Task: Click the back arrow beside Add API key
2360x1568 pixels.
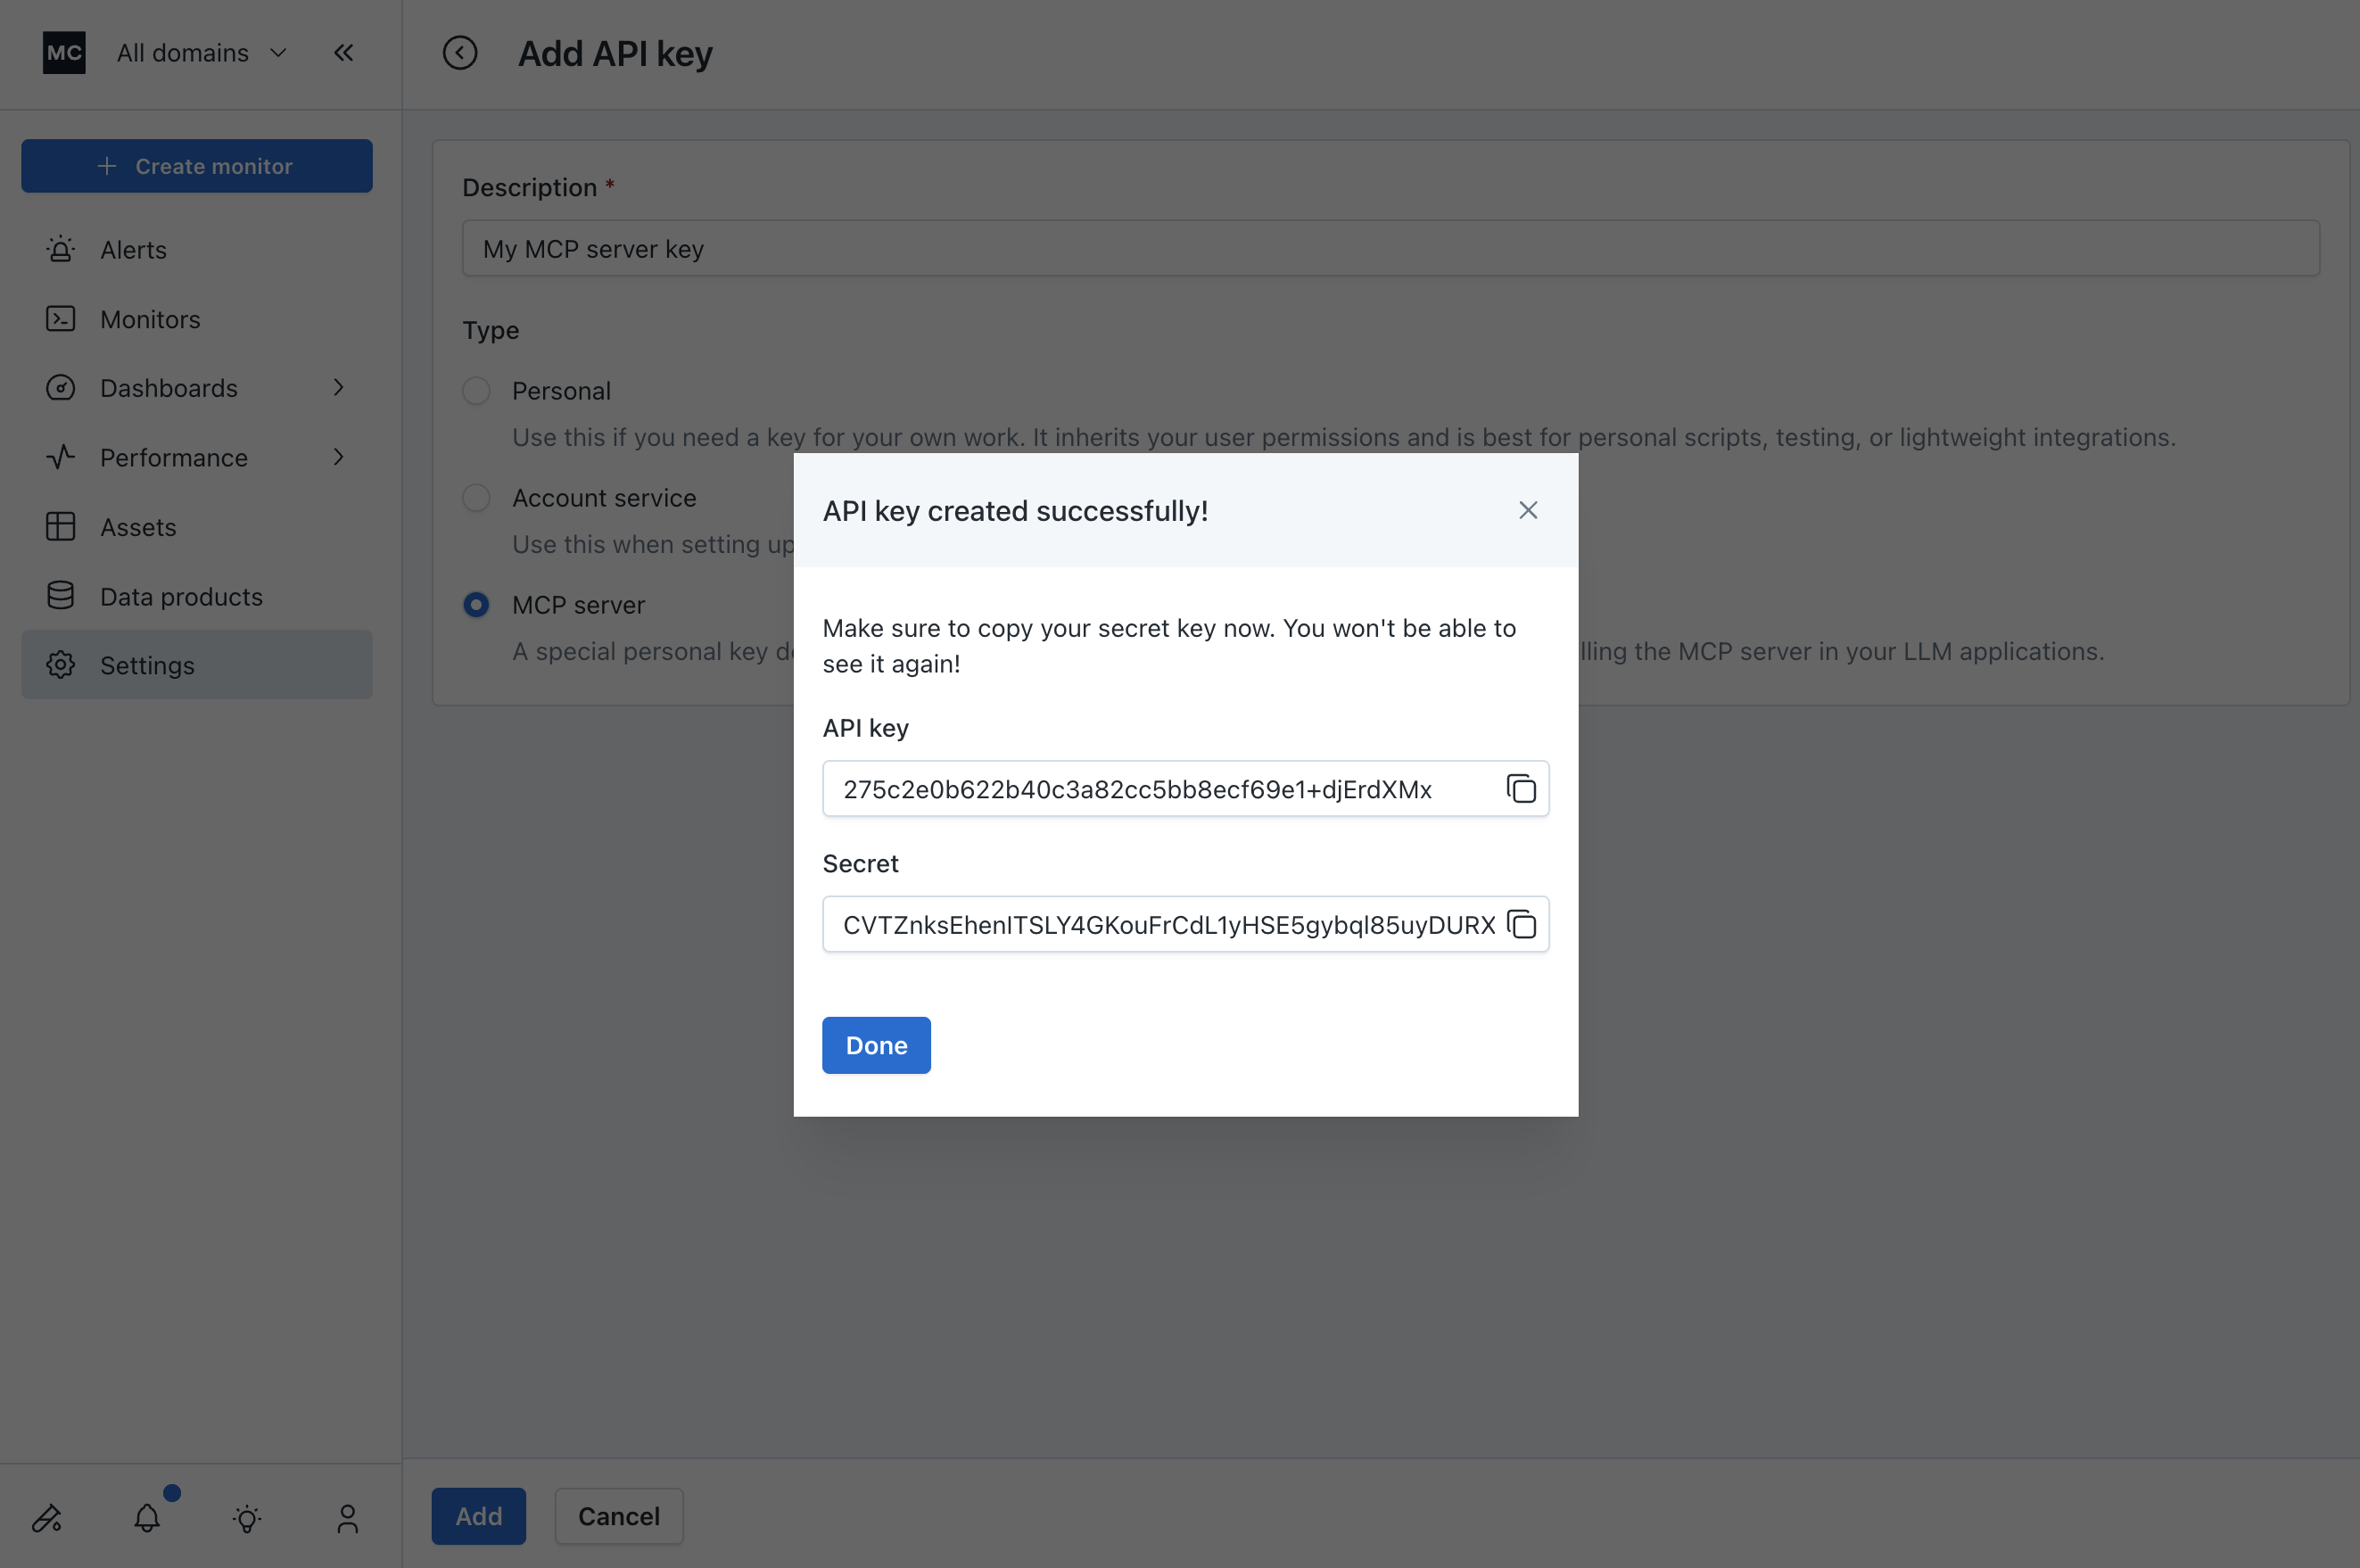Action: [460, 53]
